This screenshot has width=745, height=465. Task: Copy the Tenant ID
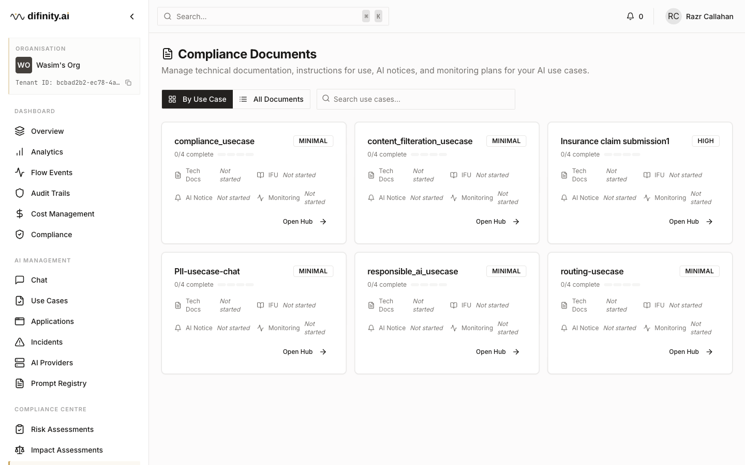128,83
